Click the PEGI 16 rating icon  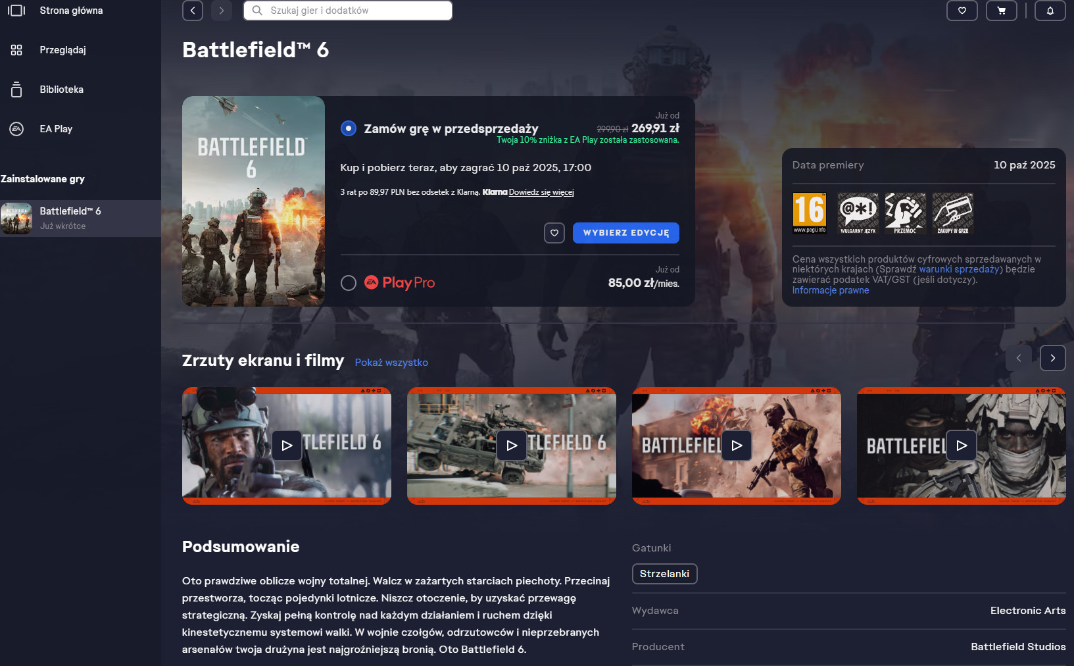pyautogui.click(x=810, y=213)
